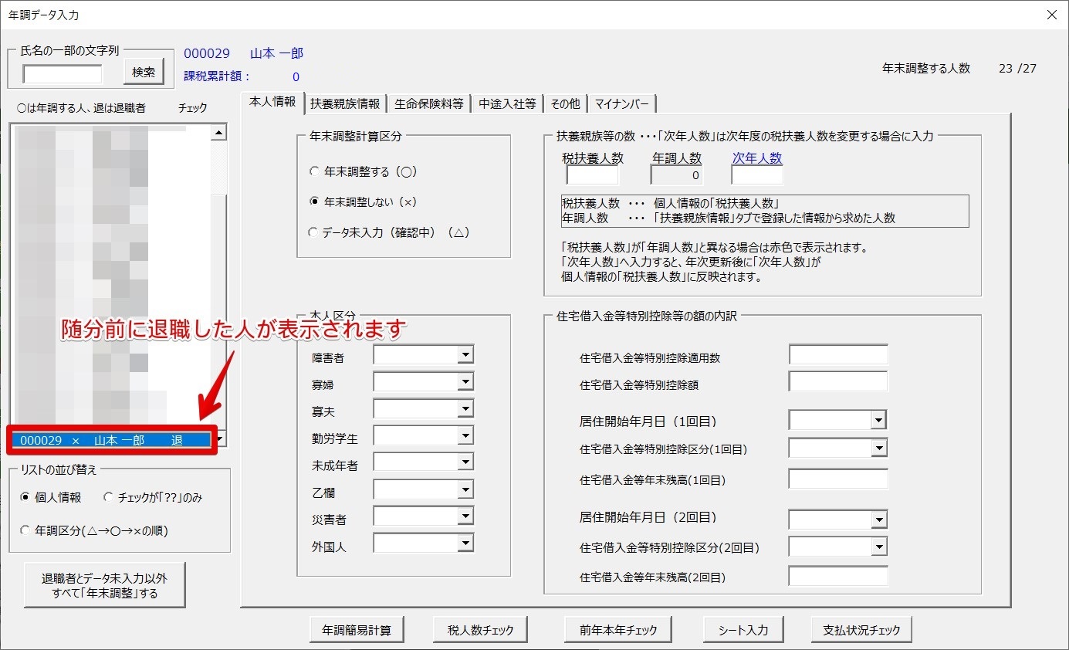Viewport: 1069px width, 650px height.
Task: Open the 外国人 dropdown
Action: pos(465,543)
